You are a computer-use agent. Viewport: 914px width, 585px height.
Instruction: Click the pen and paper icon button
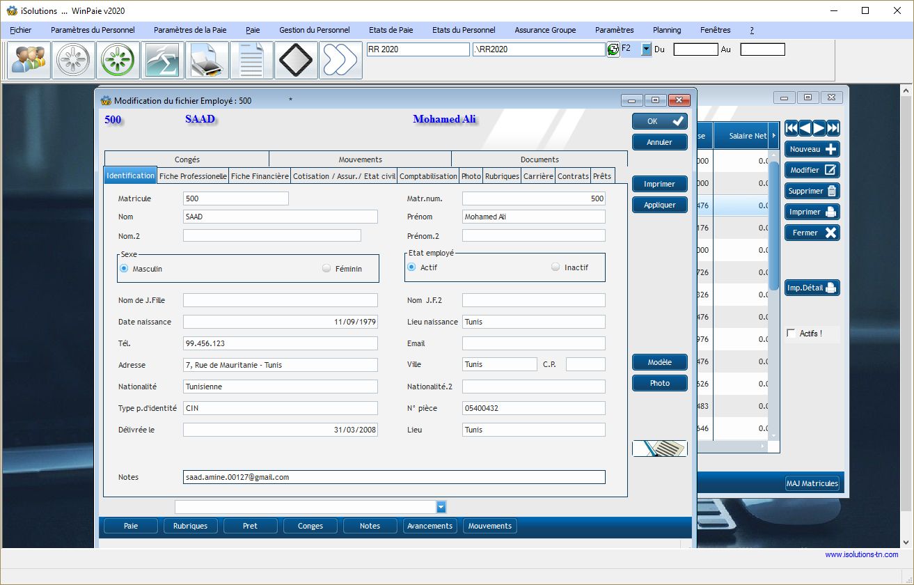[659, 448]
